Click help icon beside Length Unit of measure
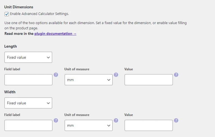 (x=116, y=75)
